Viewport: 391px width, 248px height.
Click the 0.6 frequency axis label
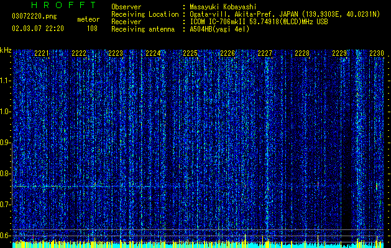pyautogui.click(x=6, y=236)
